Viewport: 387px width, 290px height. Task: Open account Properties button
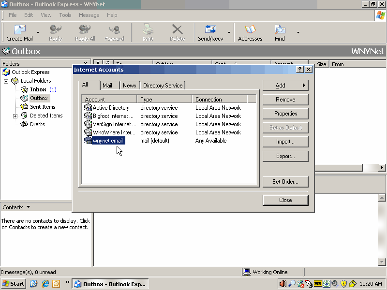[285, 114]
